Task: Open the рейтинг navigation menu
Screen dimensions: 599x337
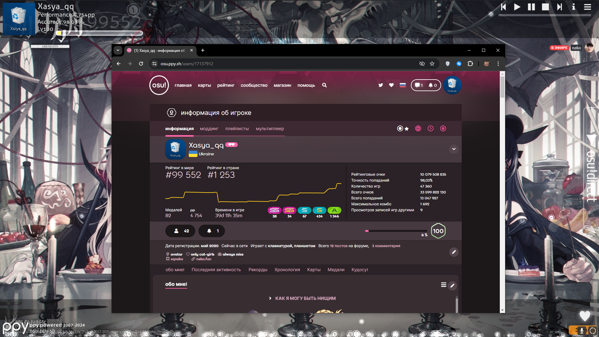Action: coord(226,85)
